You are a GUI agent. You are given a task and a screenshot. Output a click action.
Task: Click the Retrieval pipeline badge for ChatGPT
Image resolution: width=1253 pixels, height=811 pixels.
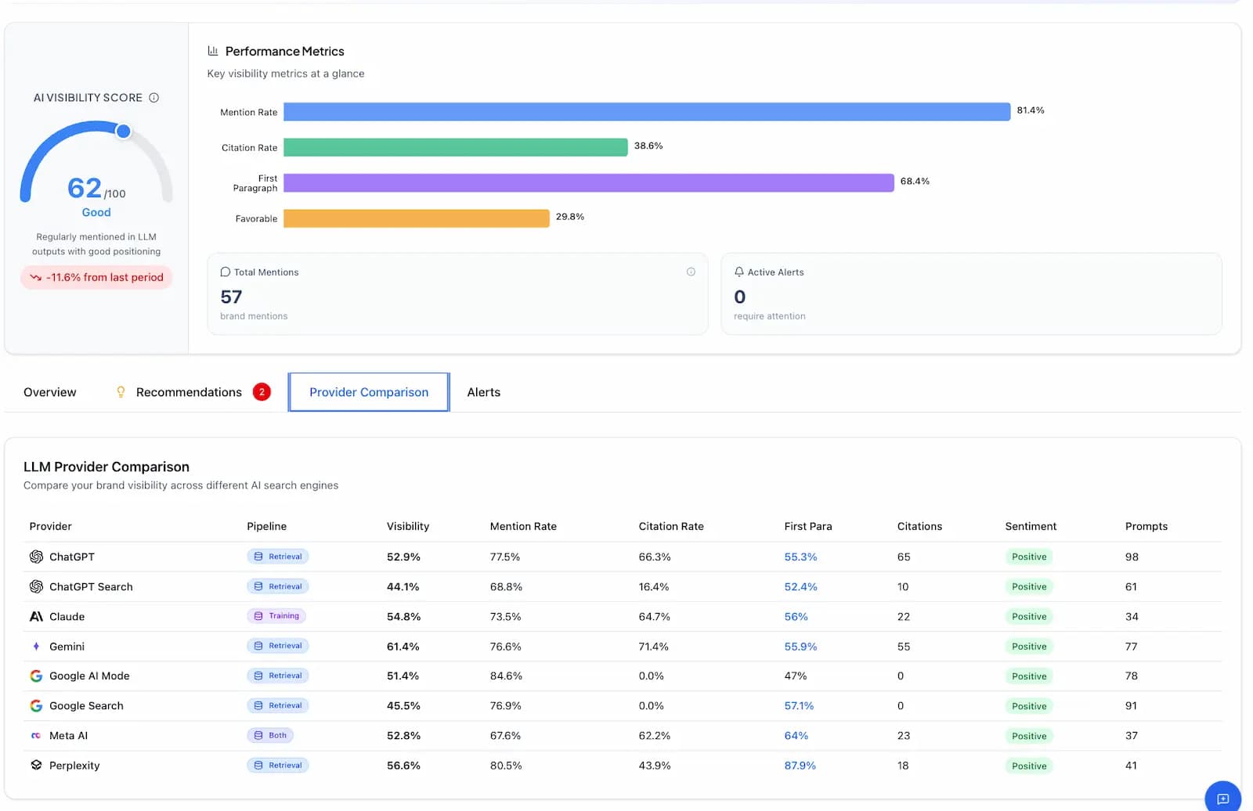278,557
